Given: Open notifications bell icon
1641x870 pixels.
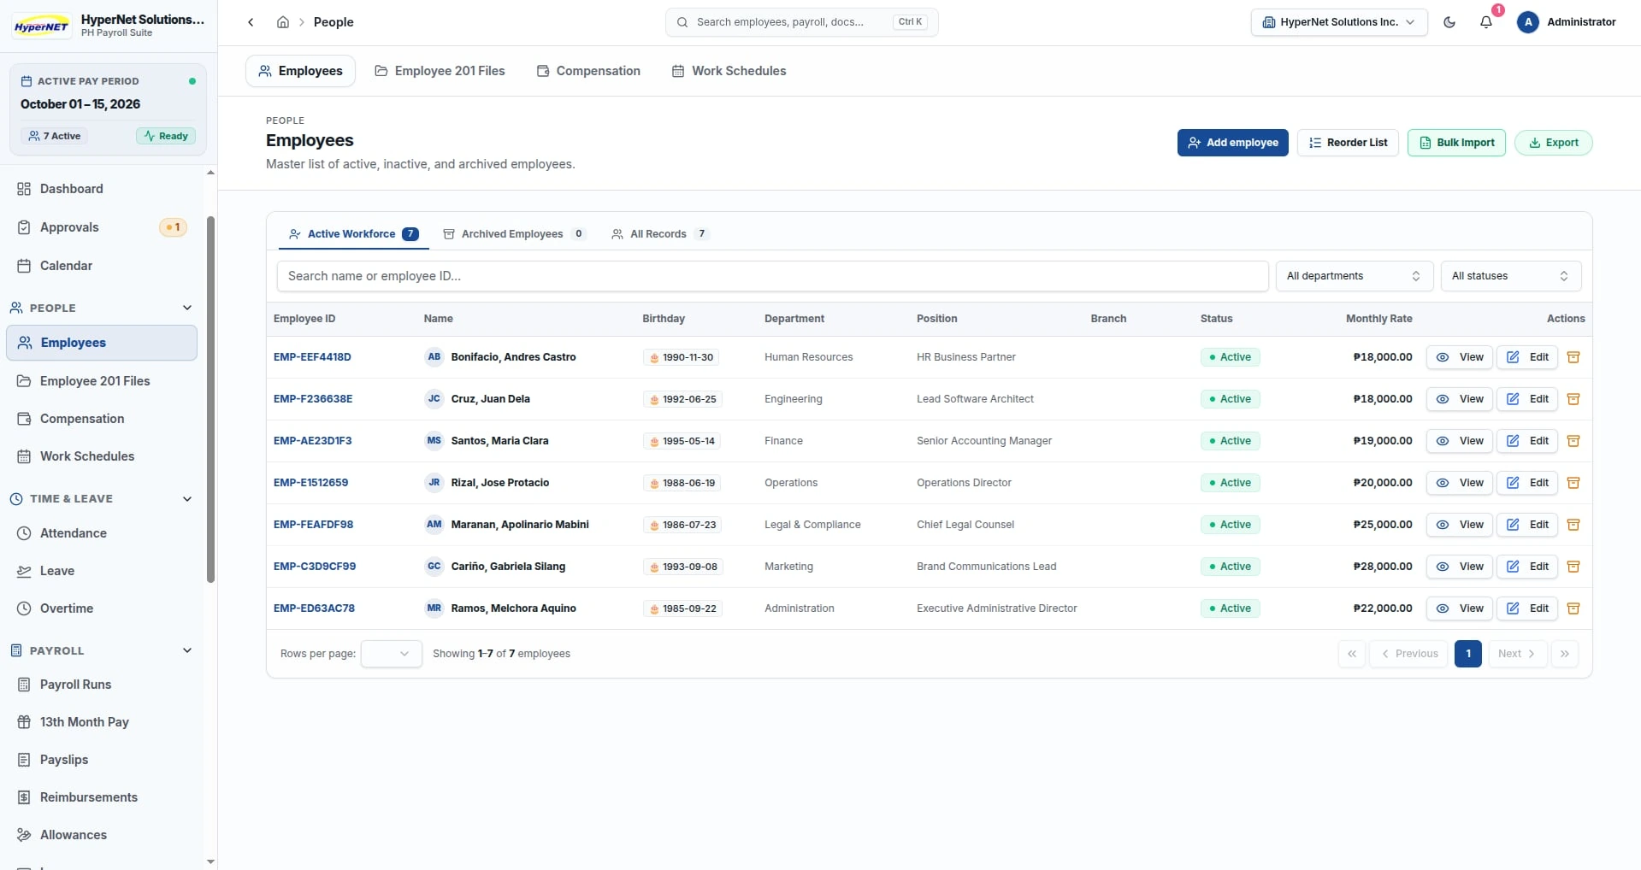Looking at the screenshot, I should 1486,22.
